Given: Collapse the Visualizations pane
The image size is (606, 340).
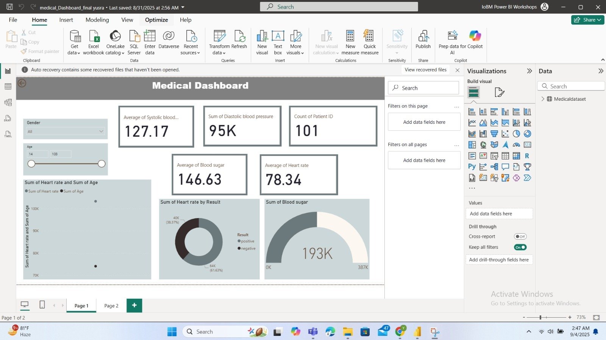Looking at the screenshot, I should (x=529, y=71).
